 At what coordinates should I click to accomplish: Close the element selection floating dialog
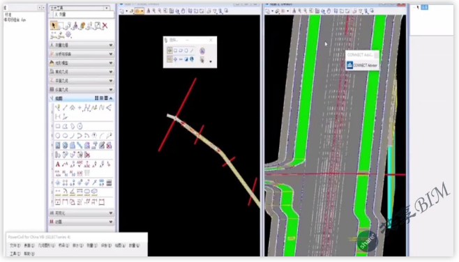211,40
